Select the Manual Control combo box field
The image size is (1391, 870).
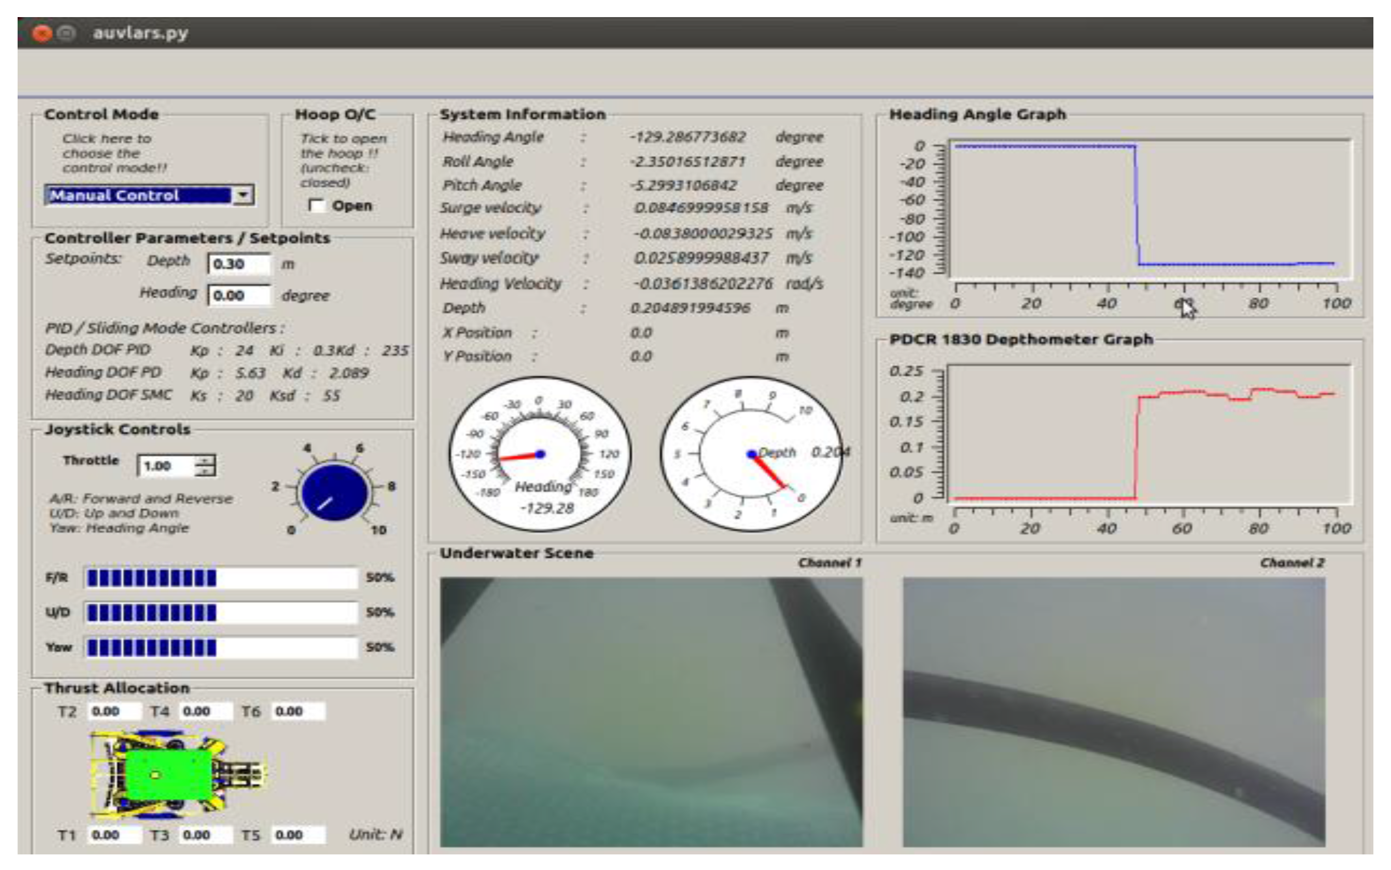(x=138, y=195)
